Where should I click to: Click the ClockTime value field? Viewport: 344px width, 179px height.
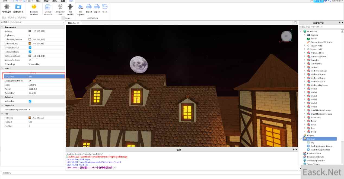[x=46, y=77]
